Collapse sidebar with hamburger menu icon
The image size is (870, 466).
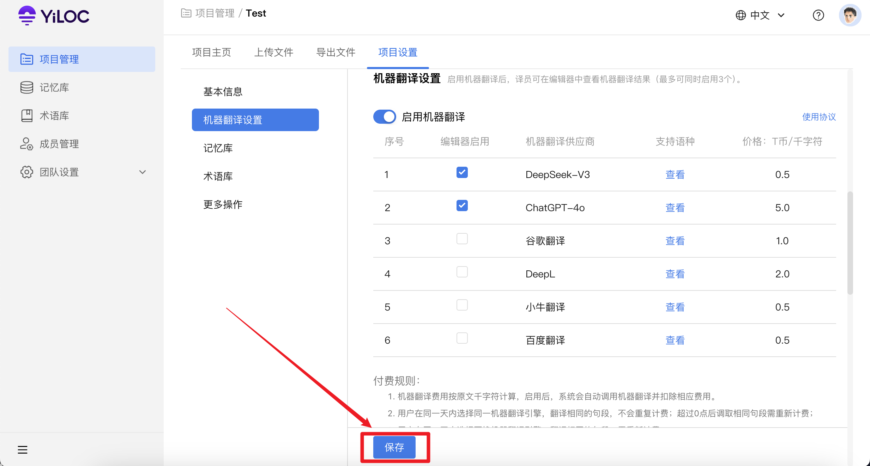[x=23, y=450]
